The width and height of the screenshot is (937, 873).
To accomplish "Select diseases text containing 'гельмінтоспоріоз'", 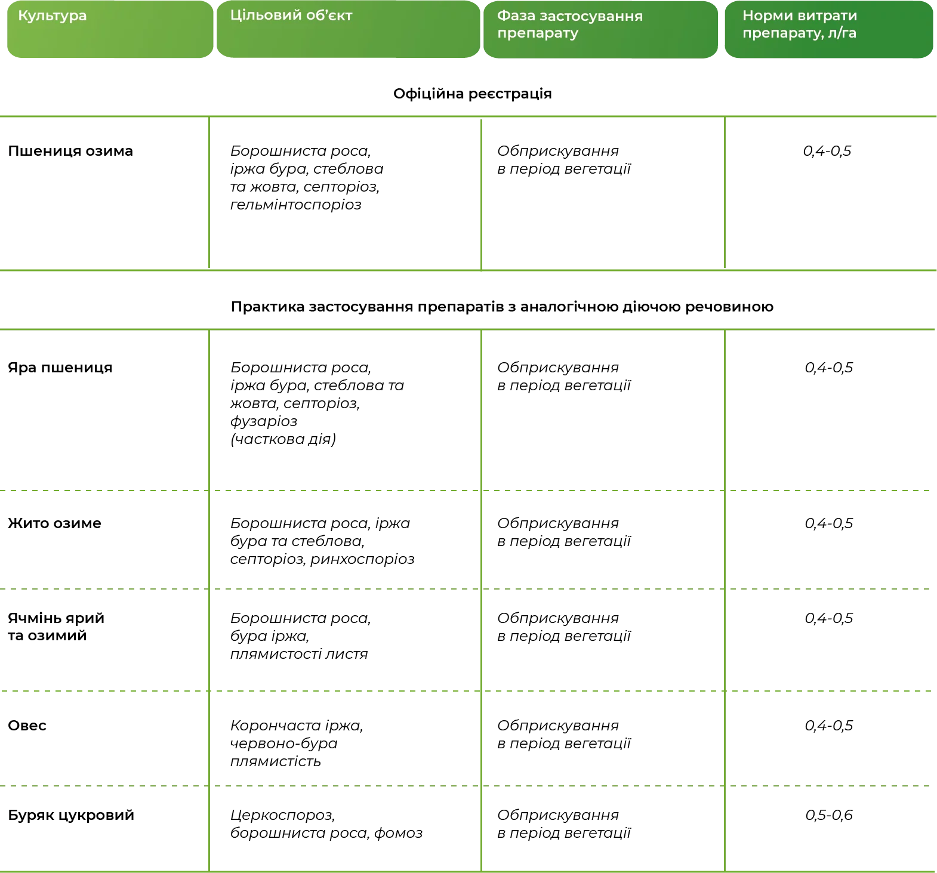I will [x=307, y=178].
